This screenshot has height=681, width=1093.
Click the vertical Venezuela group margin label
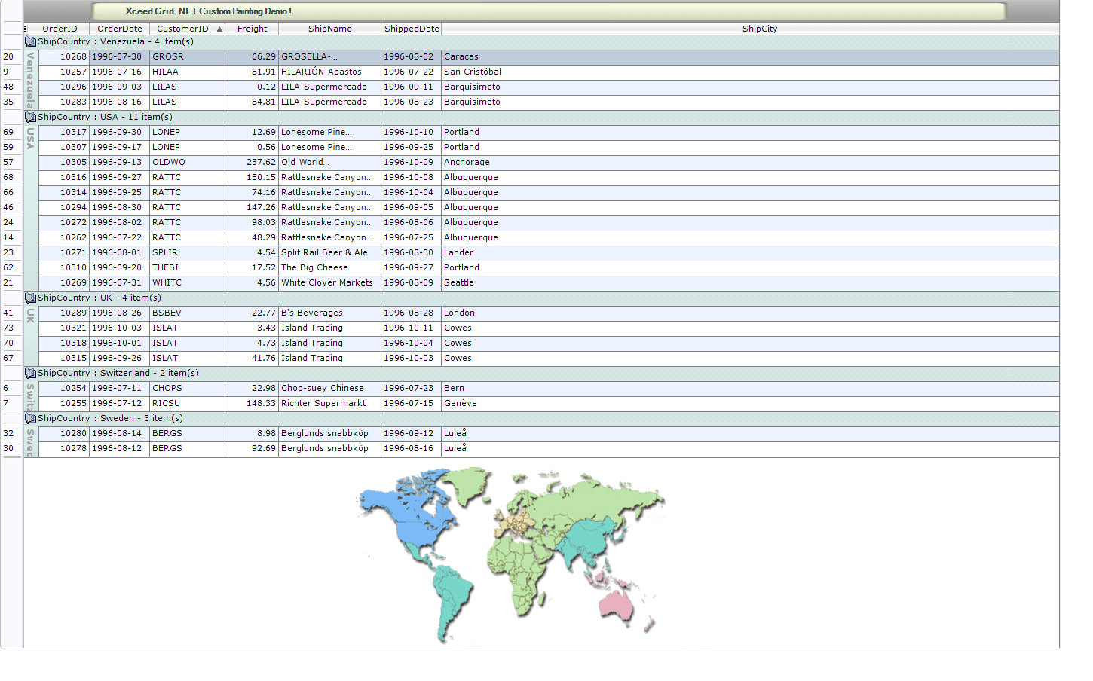coord(31,80)
